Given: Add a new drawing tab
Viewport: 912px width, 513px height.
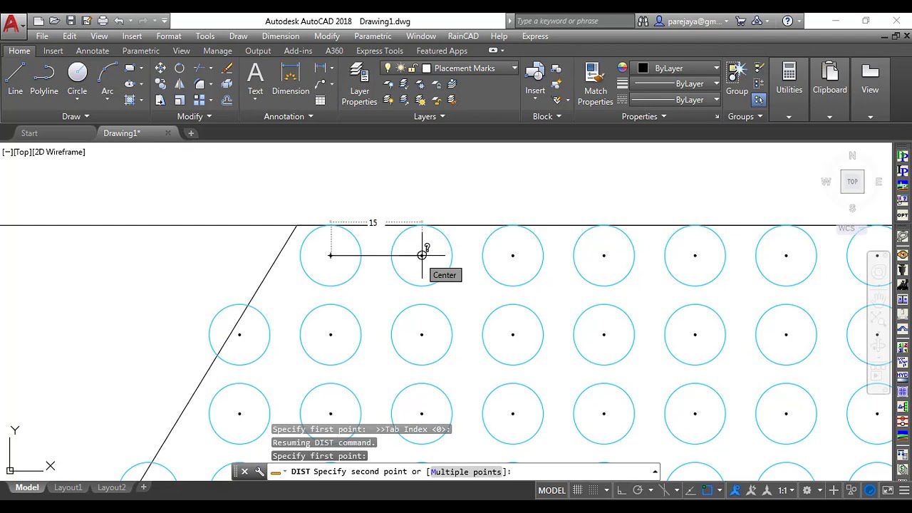Looking at the screenshot, I should pos(191,133).
